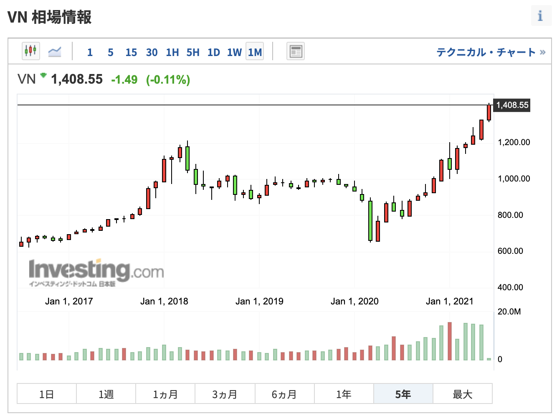Viewport: 557px width, 419px height.
Task: Click the info icon beside the title
Action: pyautogui.click(x=541, y=16)
